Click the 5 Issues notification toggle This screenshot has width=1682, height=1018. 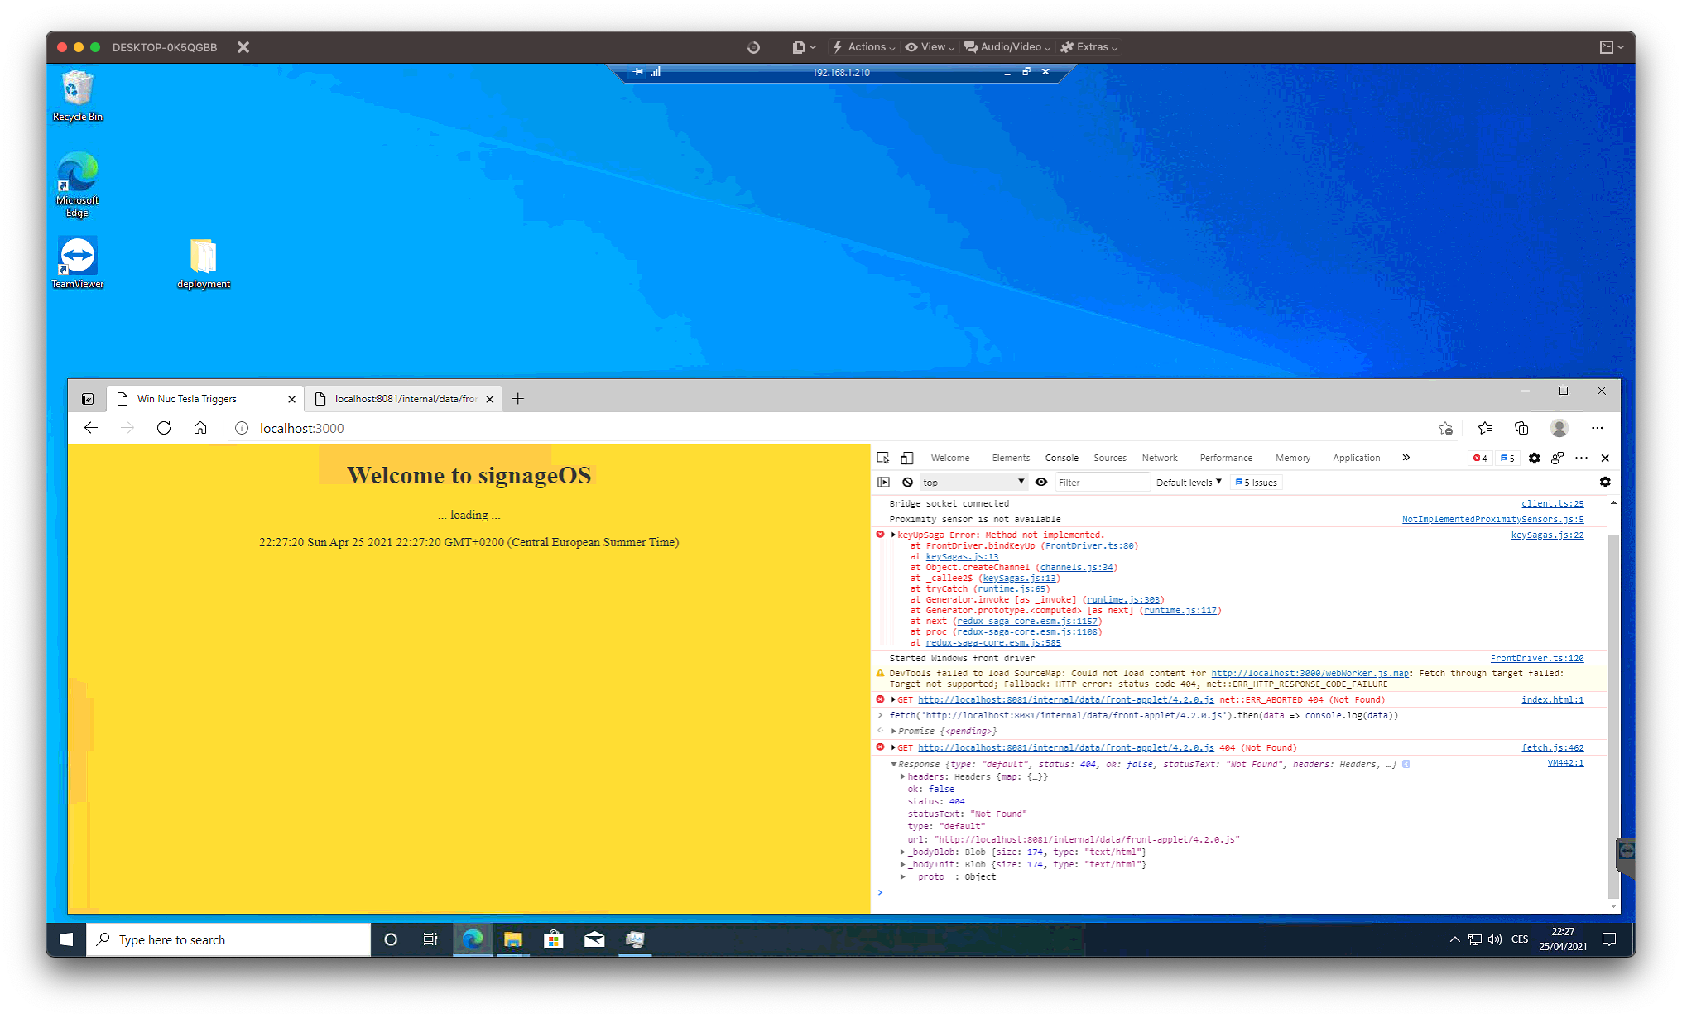[1256, 482]
